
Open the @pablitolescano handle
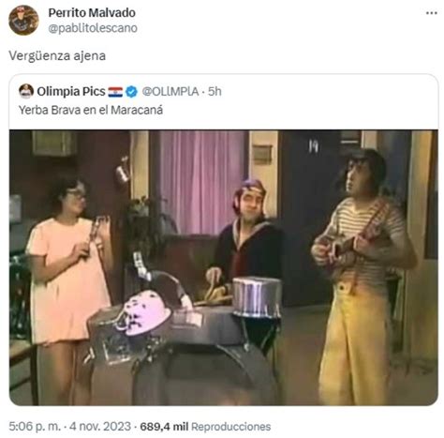pos(93,28)
